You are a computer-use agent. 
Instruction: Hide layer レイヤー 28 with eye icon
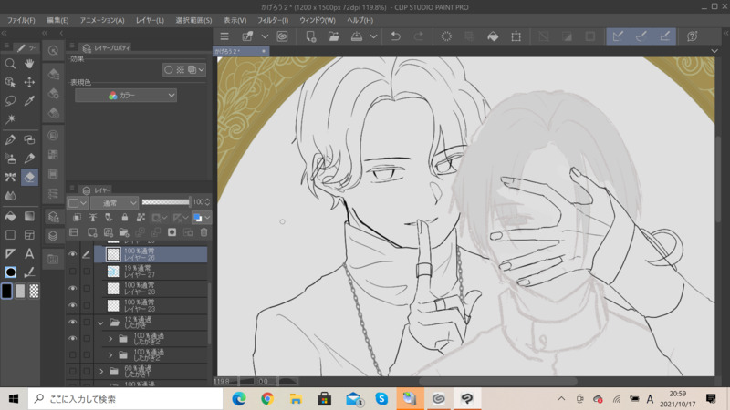pos(73,288)
